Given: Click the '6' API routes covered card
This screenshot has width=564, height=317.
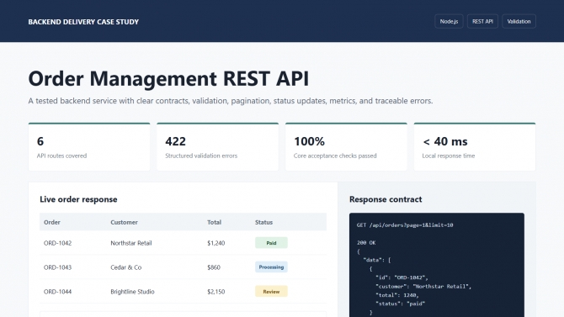Looking at the screenshot, I should [x=89, y=147].
